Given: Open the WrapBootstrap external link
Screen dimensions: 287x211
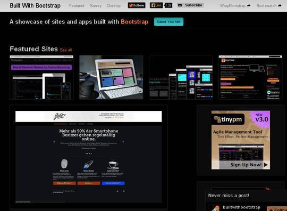Looking at the screenshot, I should click(235, 6).
